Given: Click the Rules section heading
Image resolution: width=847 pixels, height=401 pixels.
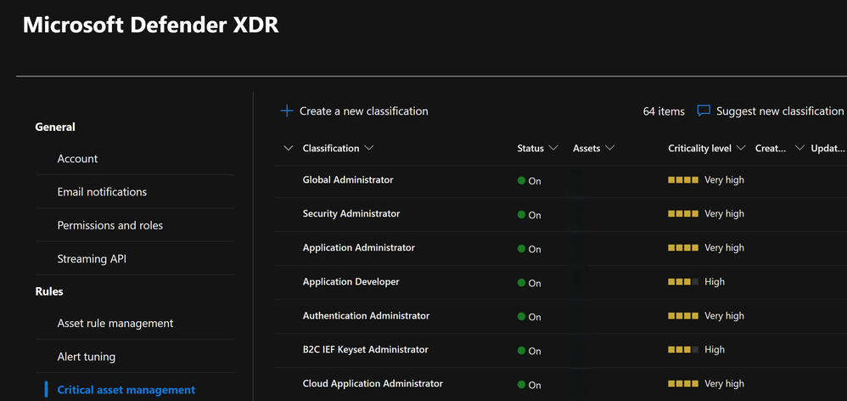Looking at the screenshot, I should tap(49, 291).
